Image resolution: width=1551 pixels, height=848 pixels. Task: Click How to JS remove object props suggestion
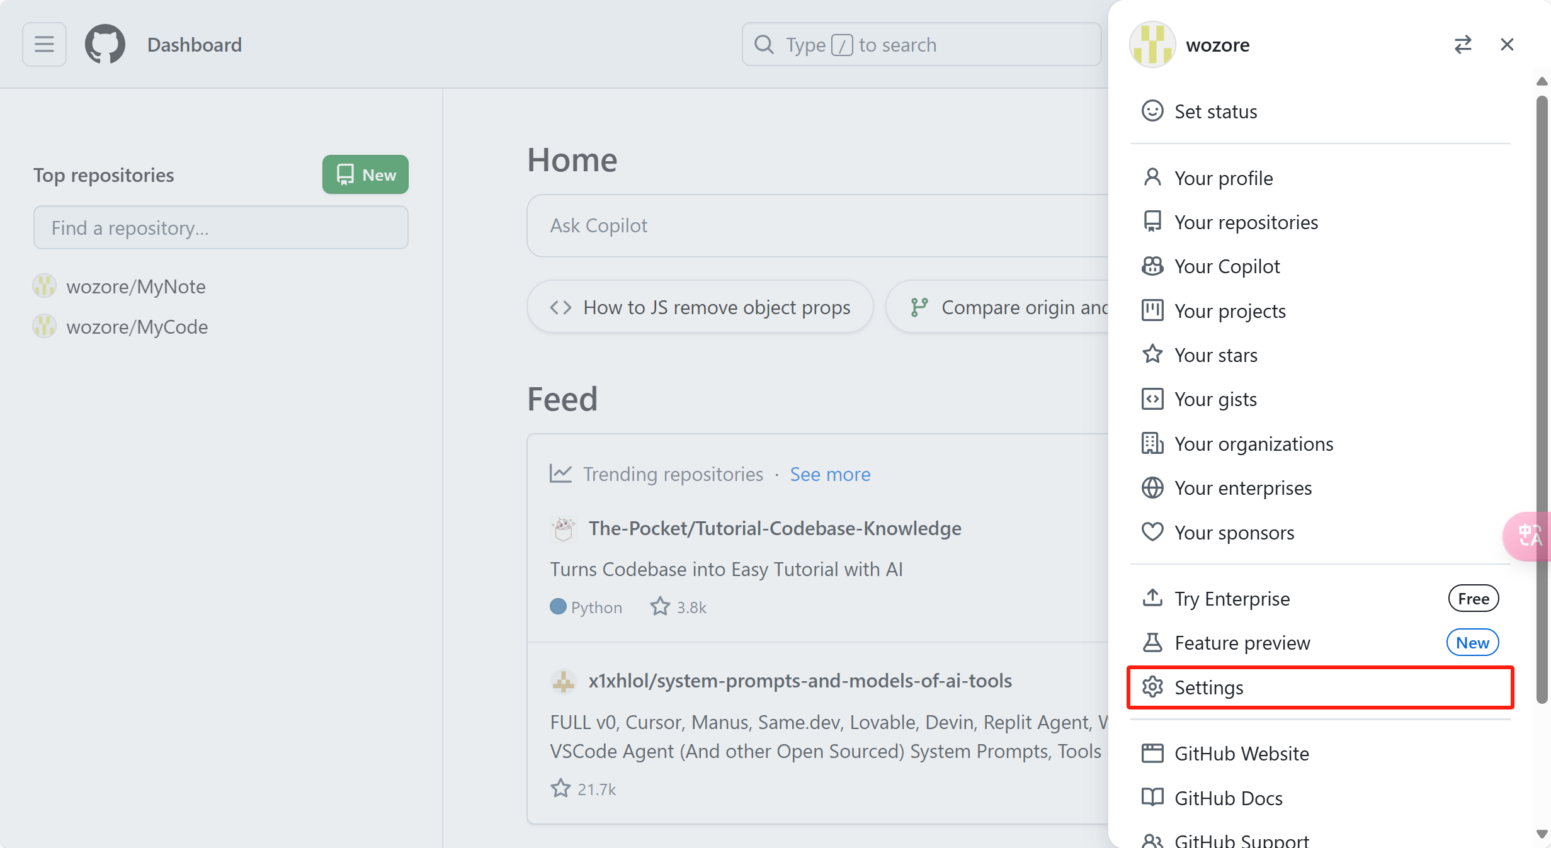(x=700, y=307)
